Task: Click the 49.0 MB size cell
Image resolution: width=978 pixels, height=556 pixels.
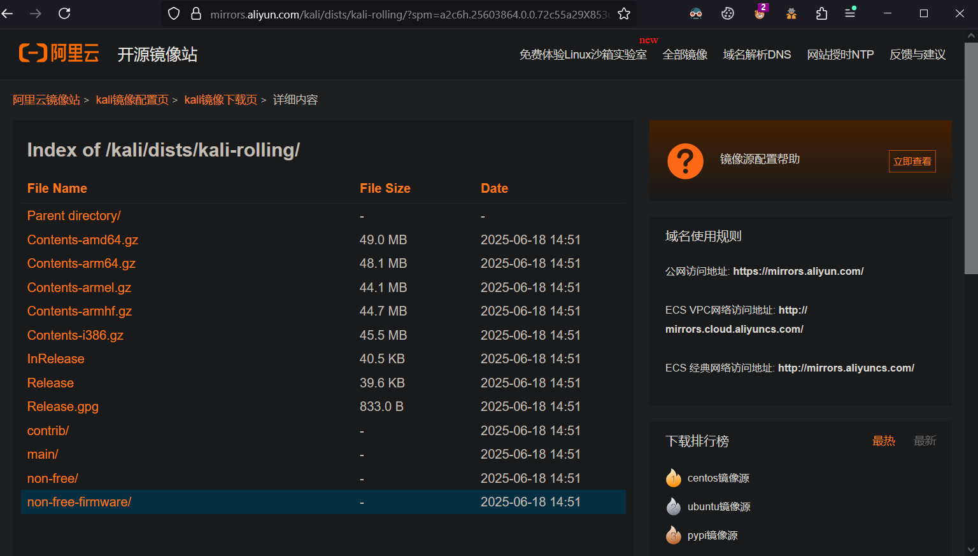Action: tap(383, 240)
